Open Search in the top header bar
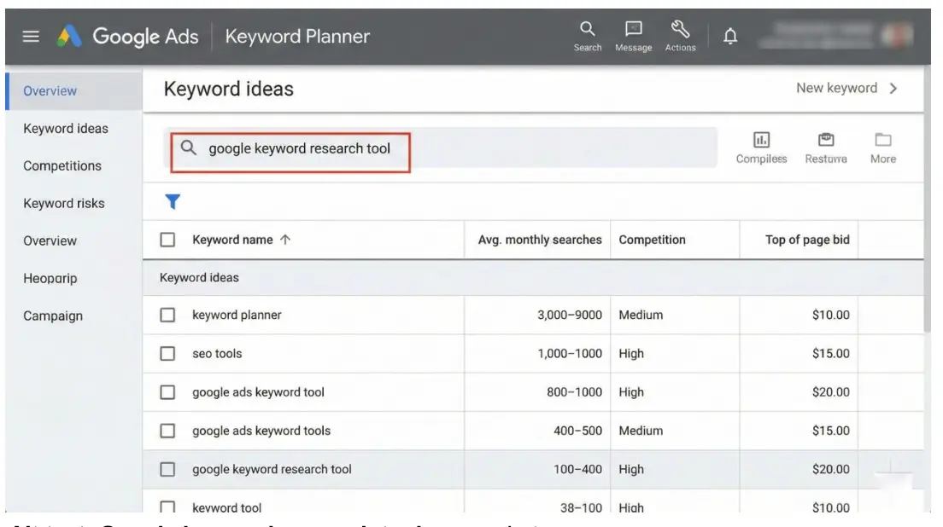The image size is (943, 527). (x=587, y=36)
